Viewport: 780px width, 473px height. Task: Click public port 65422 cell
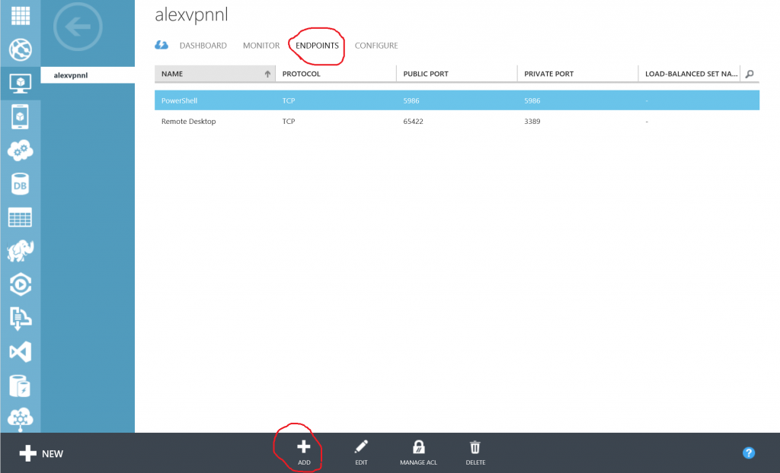tap(413, 121)
